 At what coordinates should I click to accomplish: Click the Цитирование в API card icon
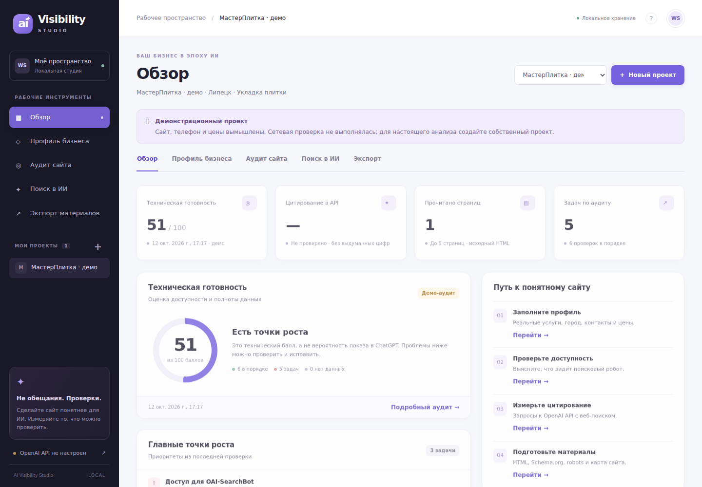point(389,203)
